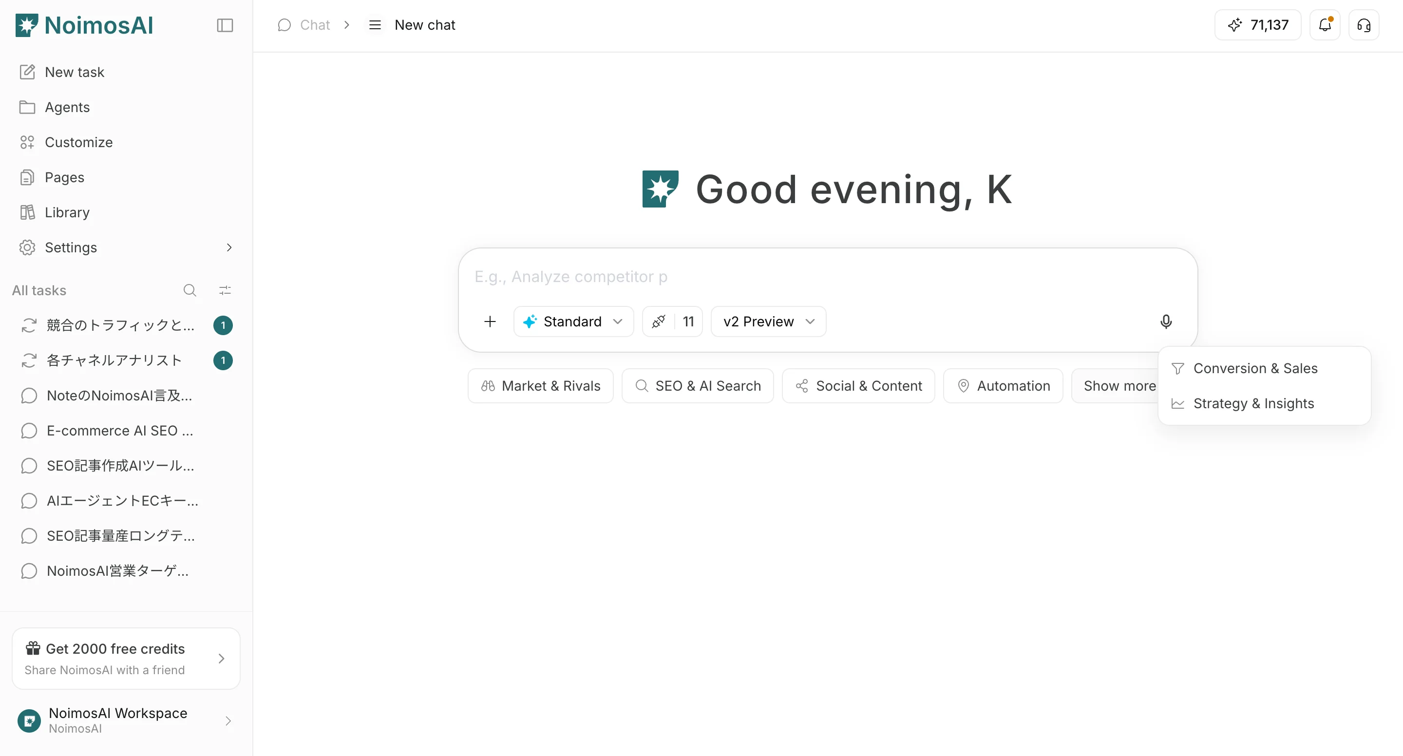
Task: Click the New task pencil icon
Action: pyautogui.click(x=27, y=72)
